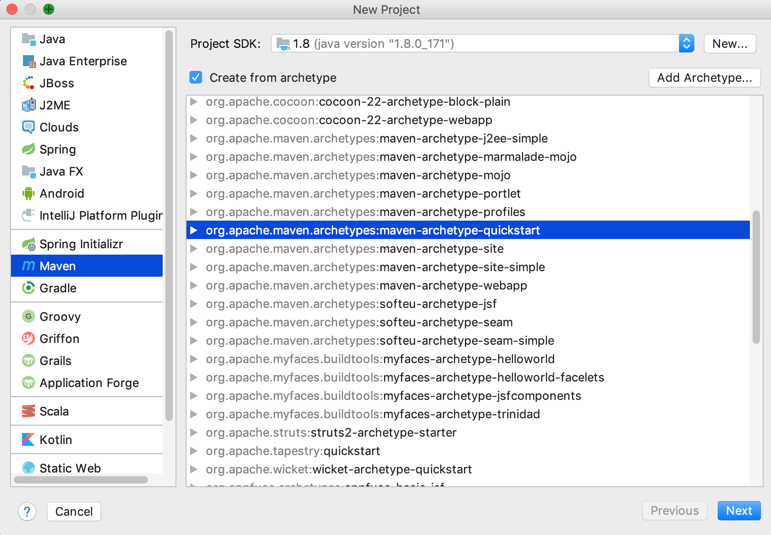
Task: Select myfaces-archetype-trinidad archetype
Action: tap(468, 414)
